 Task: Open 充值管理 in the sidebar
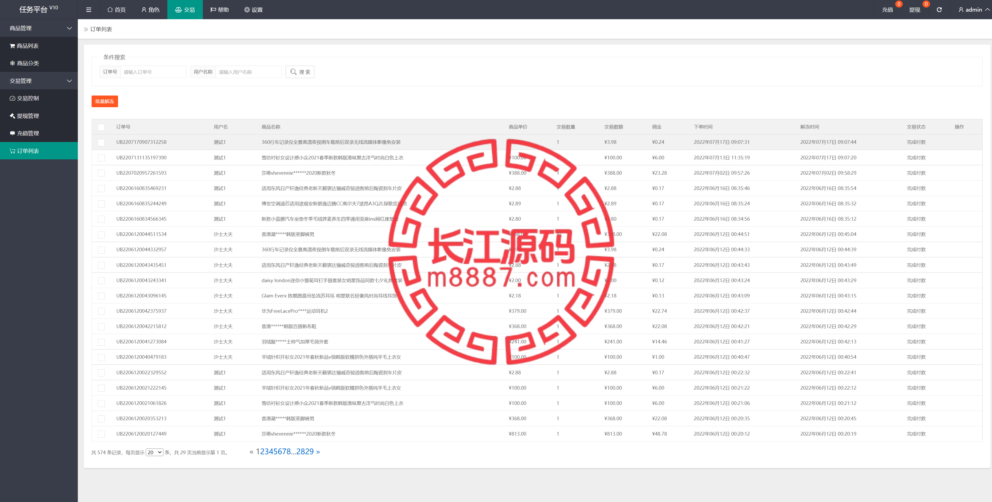point(39,133)
